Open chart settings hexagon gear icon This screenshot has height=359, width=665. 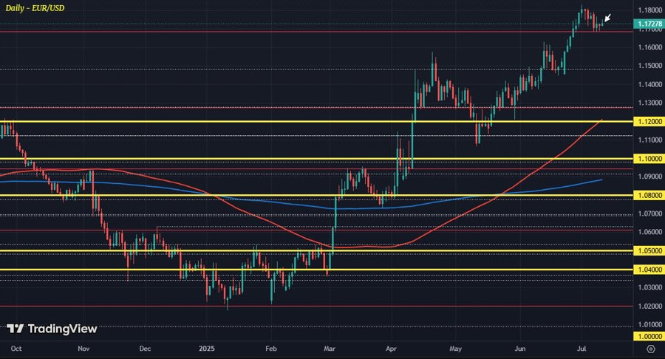point(650,347)
